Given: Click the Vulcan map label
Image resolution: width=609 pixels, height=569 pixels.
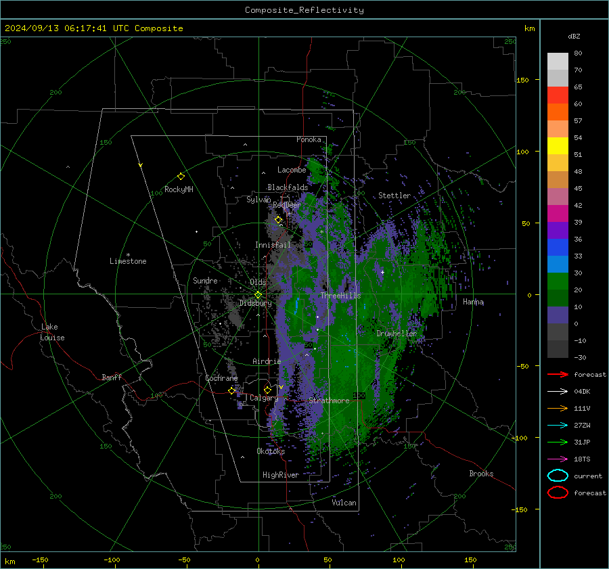Looking at the screenshot, I should click(344, 503).
